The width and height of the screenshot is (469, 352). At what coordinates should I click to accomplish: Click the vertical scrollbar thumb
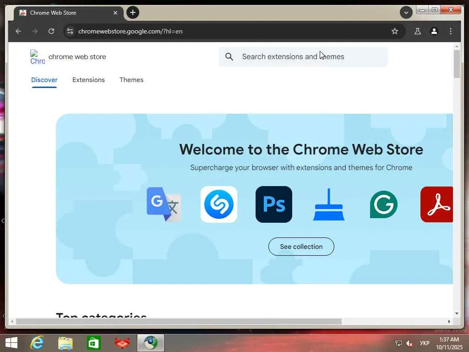click(x=457, y=64)
